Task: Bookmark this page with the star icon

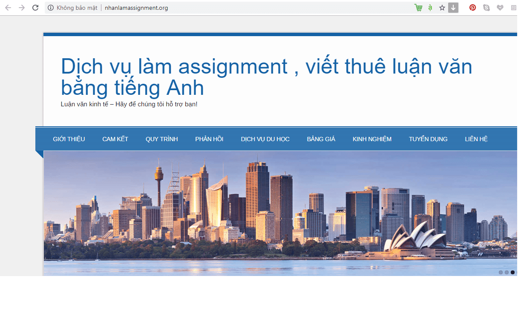Action: coord(442,8)
